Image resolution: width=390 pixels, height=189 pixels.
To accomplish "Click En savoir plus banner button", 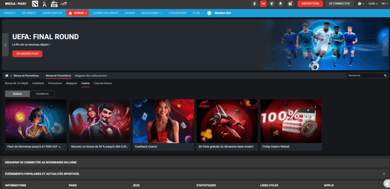I will point(27,54).
